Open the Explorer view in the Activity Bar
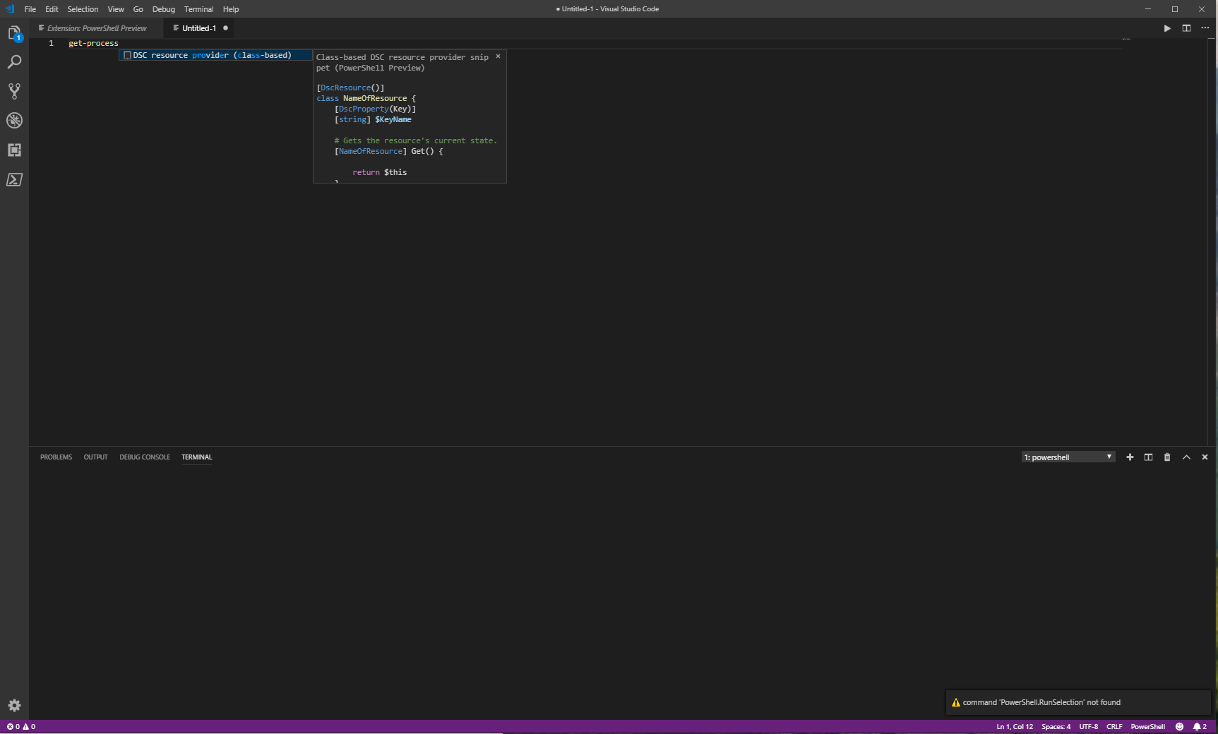This screenshot has width=1218, height=734. 14,32
